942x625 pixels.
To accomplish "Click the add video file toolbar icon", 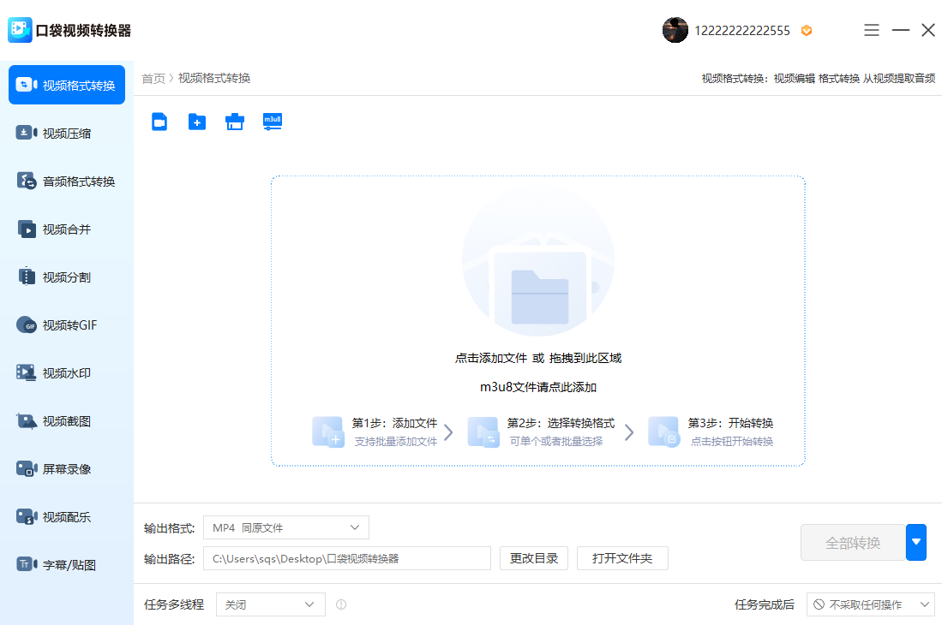I will 159,122.
